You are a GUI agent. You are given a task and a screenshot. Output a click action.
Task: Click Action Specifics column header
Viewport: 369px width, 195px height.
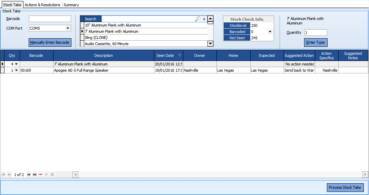(x=327, y=55)
